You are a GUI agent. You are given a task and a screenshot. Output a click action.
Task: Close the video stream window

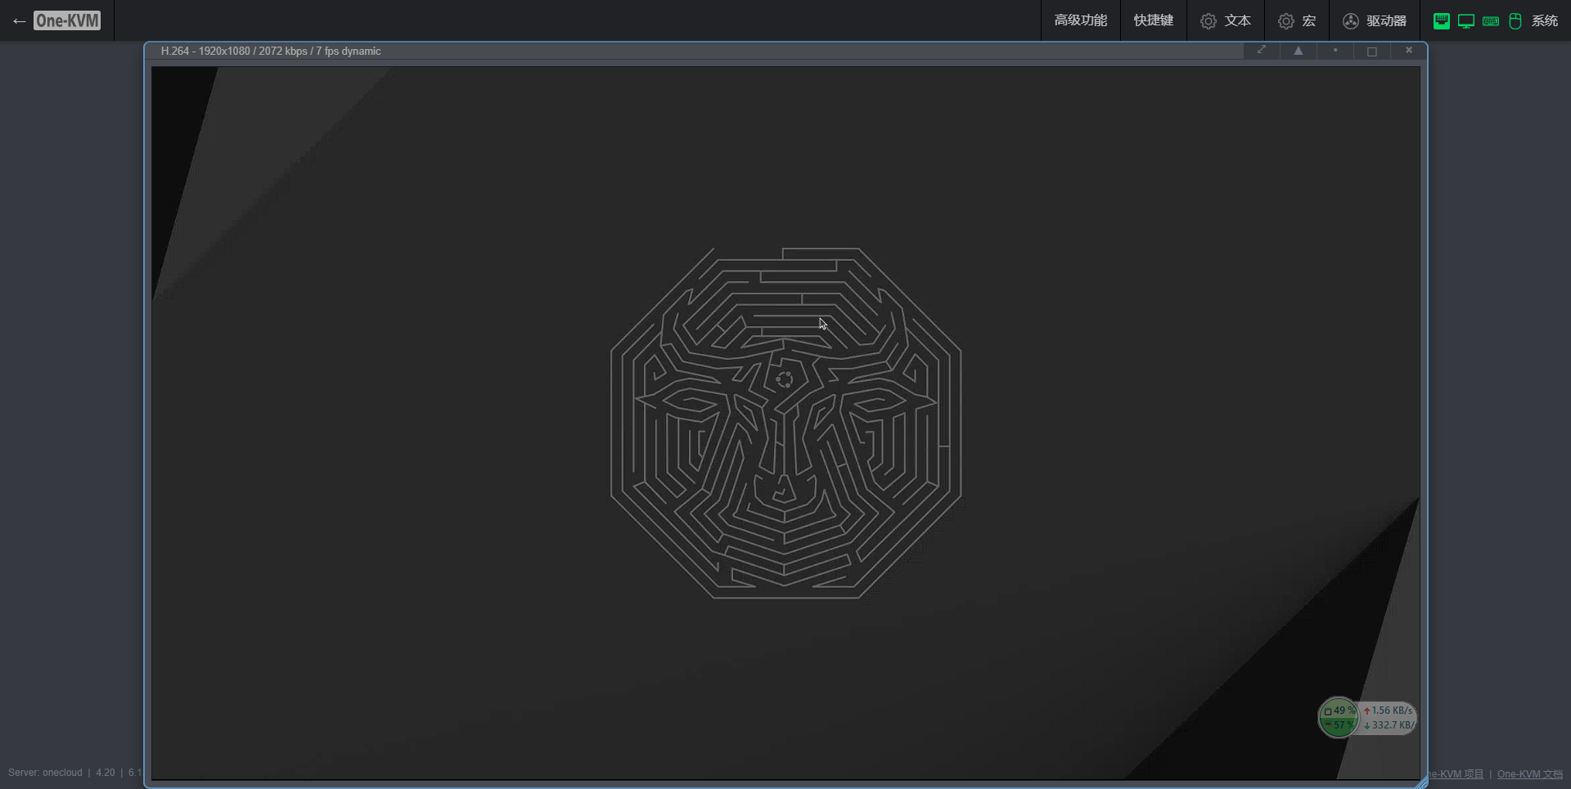click(x=1409, y=51)
